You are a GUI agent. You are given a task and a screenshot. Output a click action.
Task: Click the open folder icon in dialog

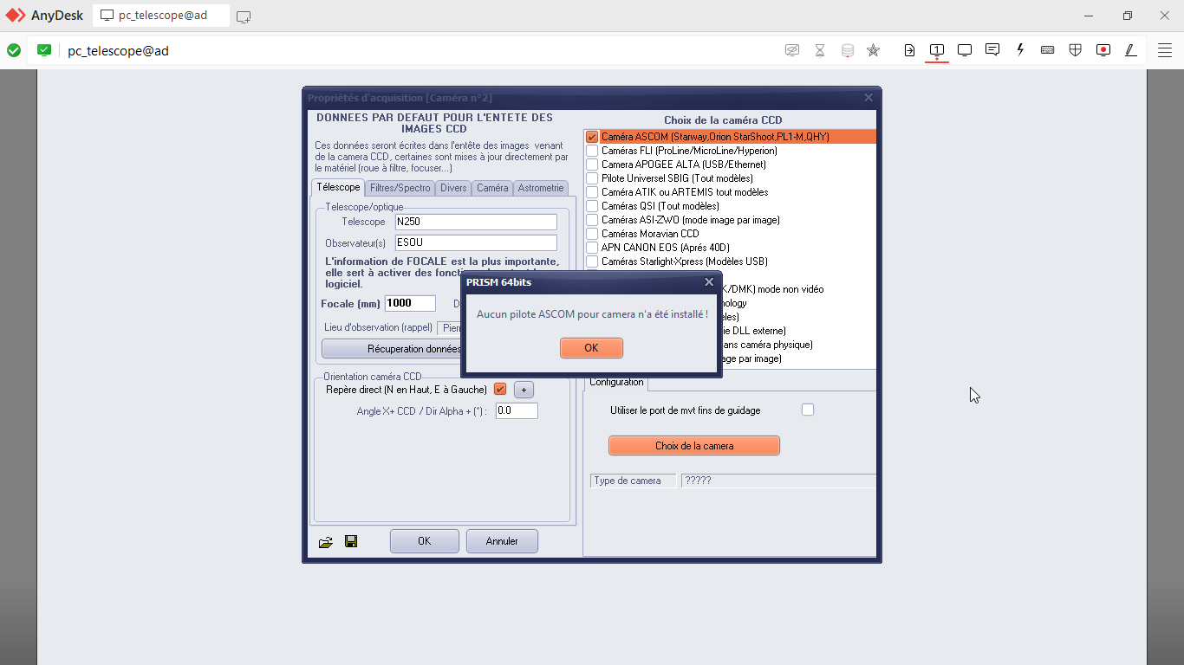click(x=326, y=542)
